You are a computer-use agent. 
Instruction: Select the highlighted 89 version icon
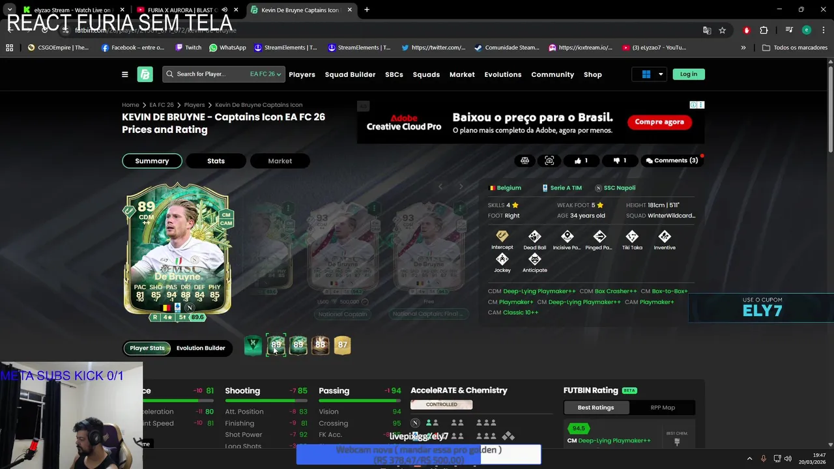(276, 345)
